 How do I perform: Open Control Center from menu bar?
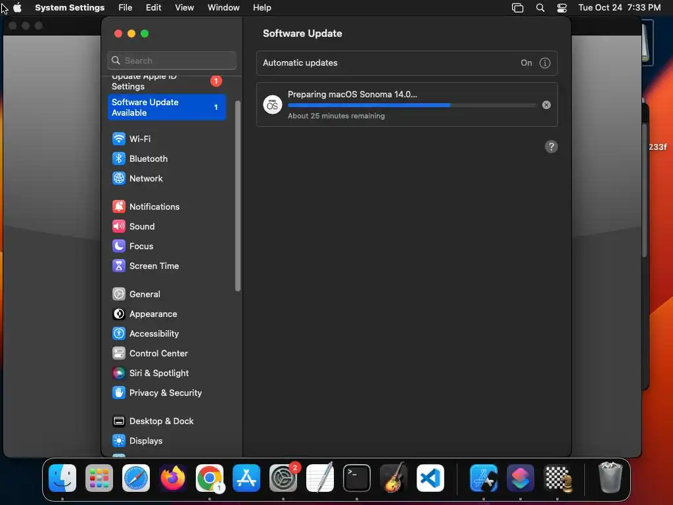562,8
